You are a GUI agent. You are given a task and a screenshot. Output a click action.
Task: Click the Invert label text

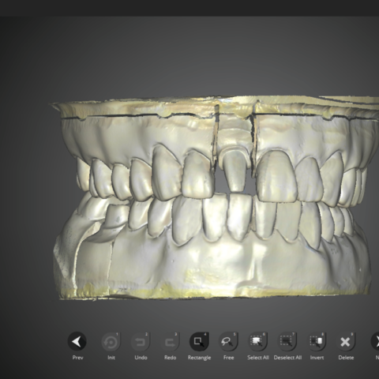(317, 358)
